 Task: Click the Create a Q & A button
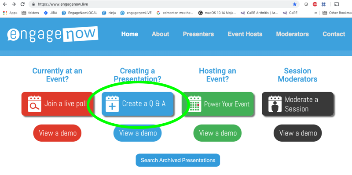pyautogui.click(x=138, y=104)
